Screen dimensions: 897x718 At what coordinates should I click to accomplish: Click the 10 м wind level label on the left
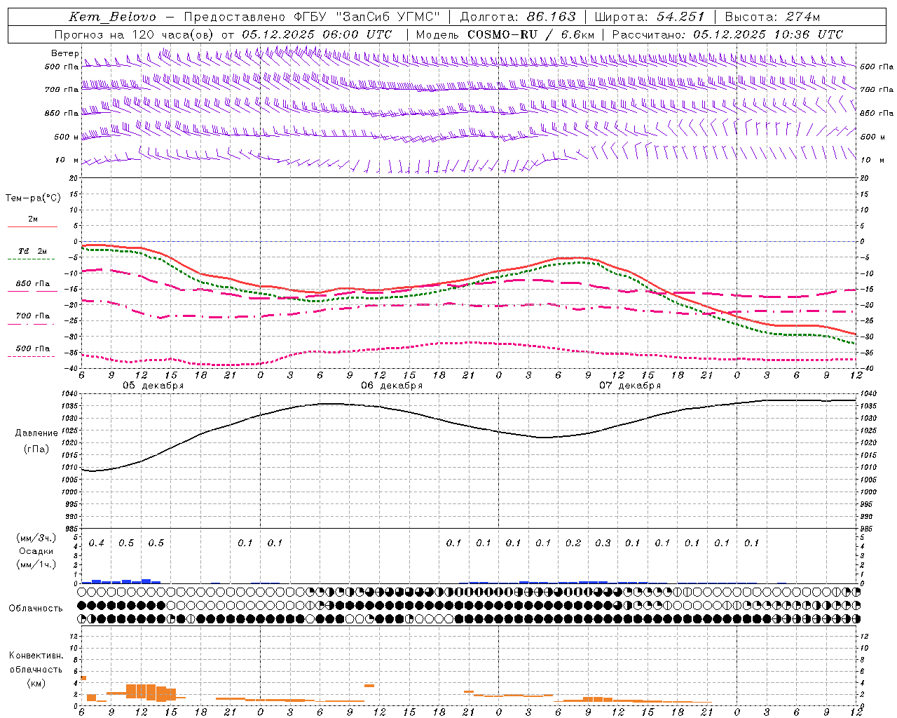[67, 160]
